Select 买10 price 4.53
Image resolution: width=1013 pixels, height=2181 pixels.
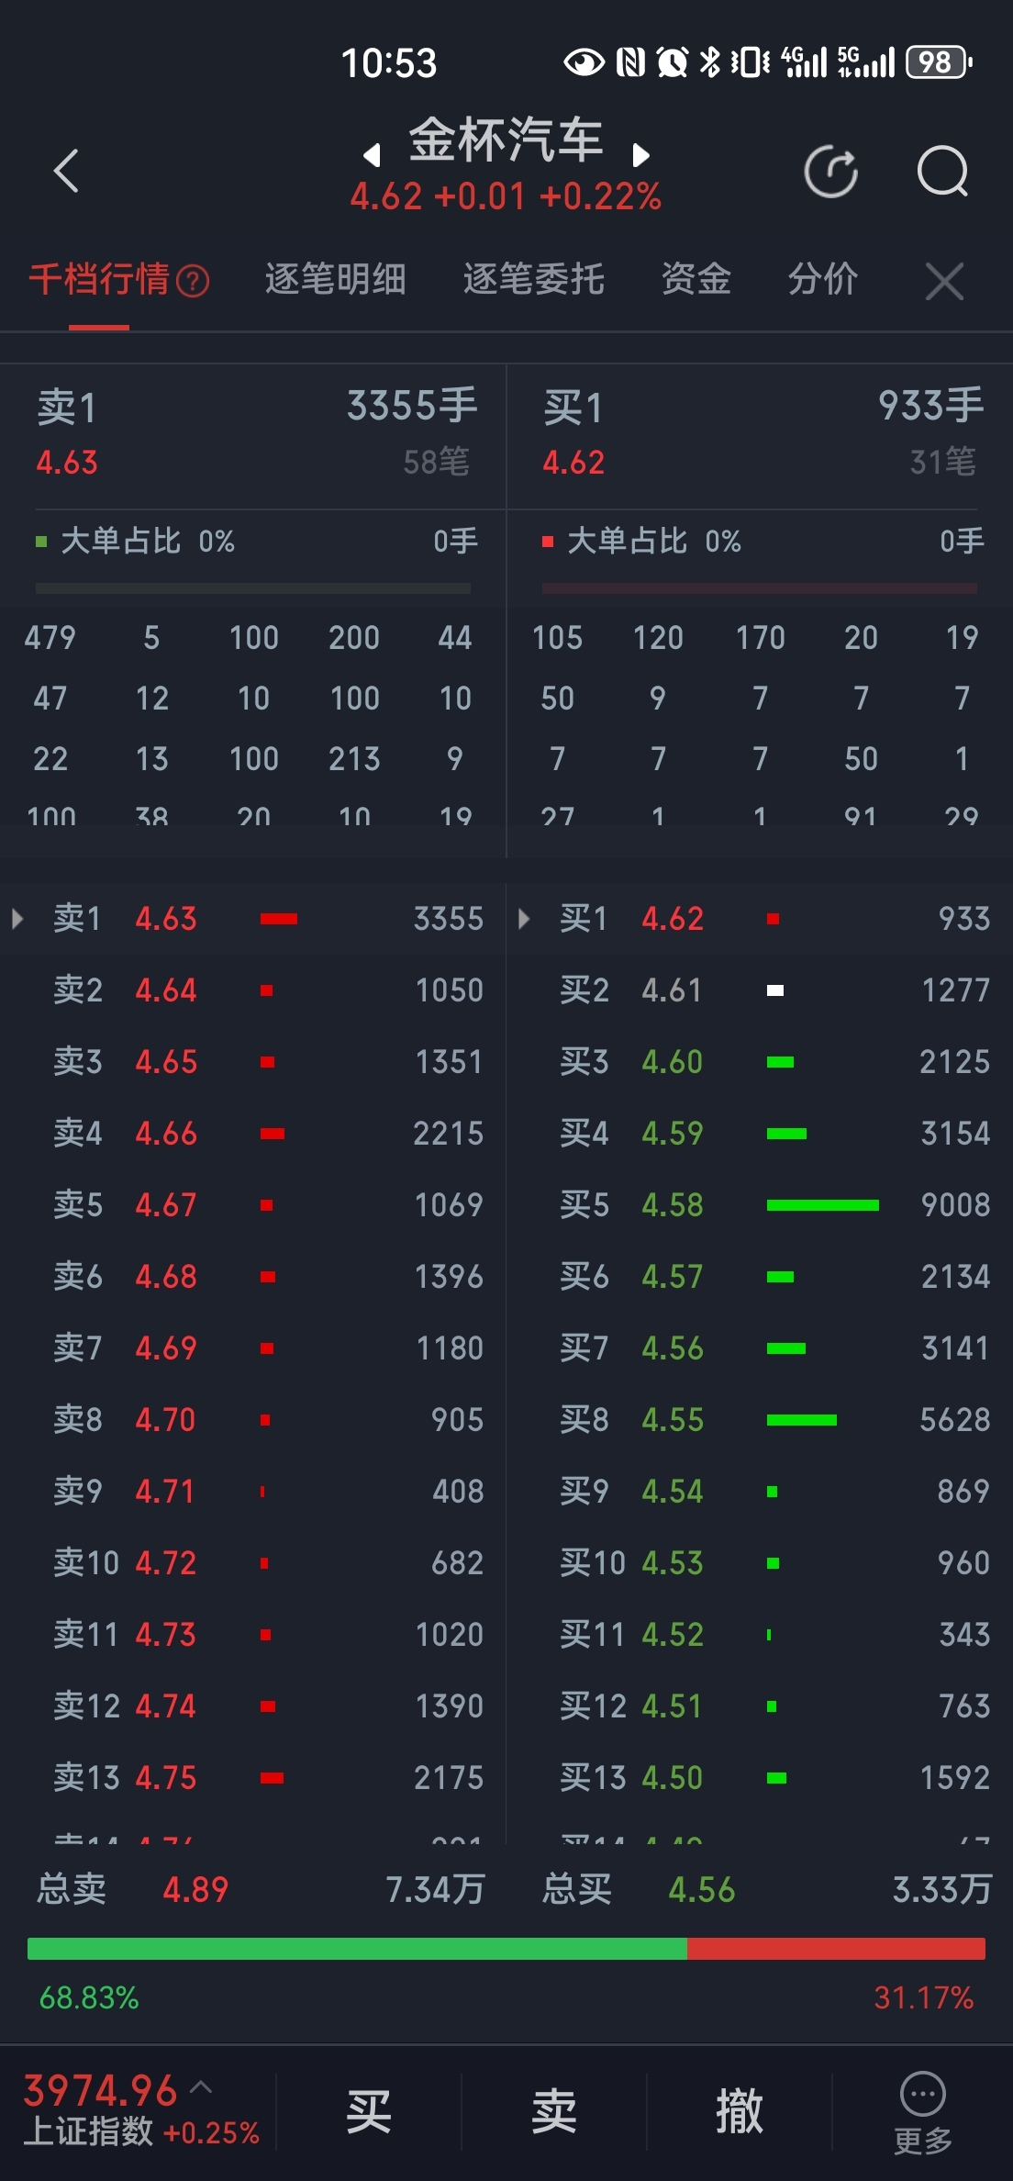[x=673, y=1563]
